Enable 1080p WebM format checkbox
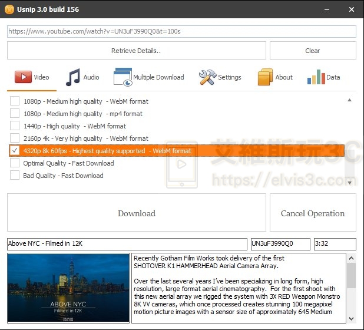The width and height of the screenshot is (364, 330). 15,101
